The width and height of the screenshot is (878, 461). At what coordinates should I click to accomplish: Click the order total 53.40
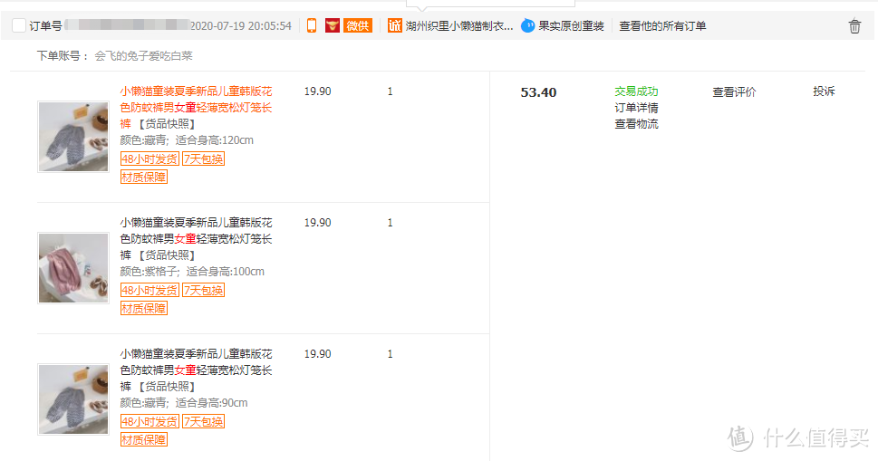point(539,92)
